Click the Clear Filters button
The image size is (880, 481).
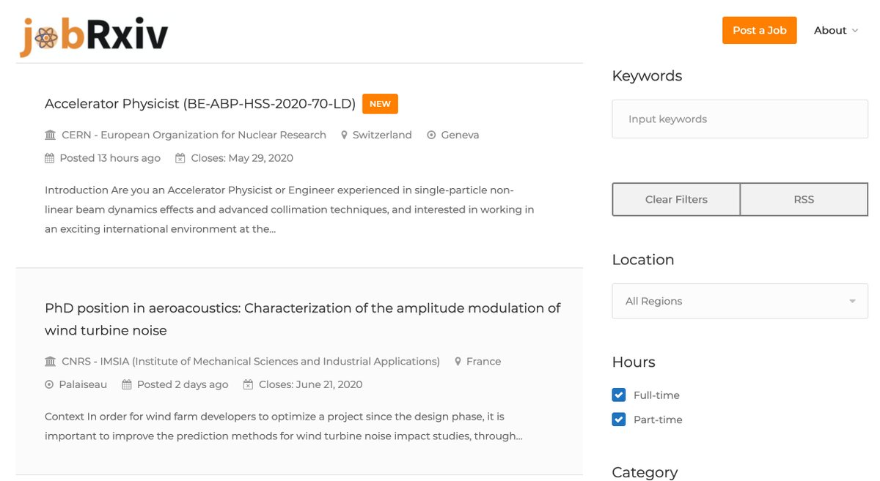(676, 199)
